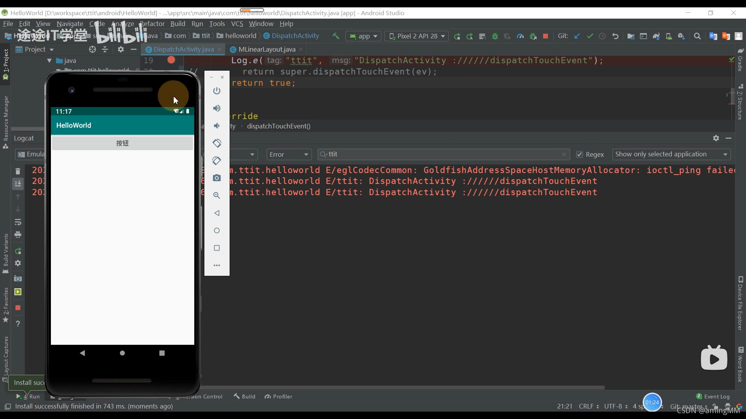The image size is (746, 419).
Task: Run app with the green run icon
Action: [x=457, y=36]
